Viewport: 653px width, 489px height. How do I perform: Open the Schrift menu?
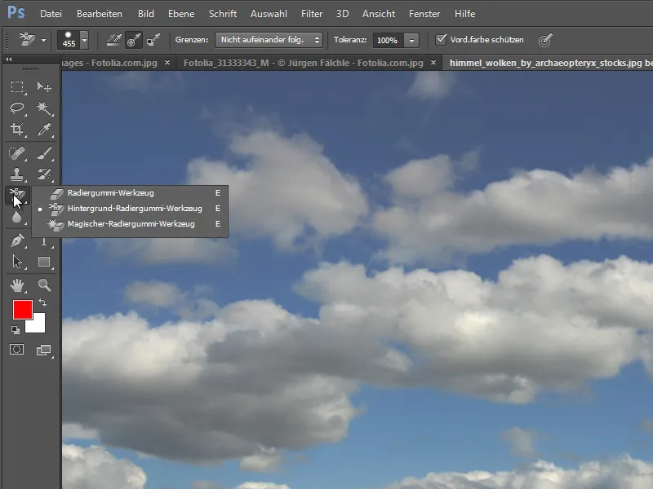point(223,14)
